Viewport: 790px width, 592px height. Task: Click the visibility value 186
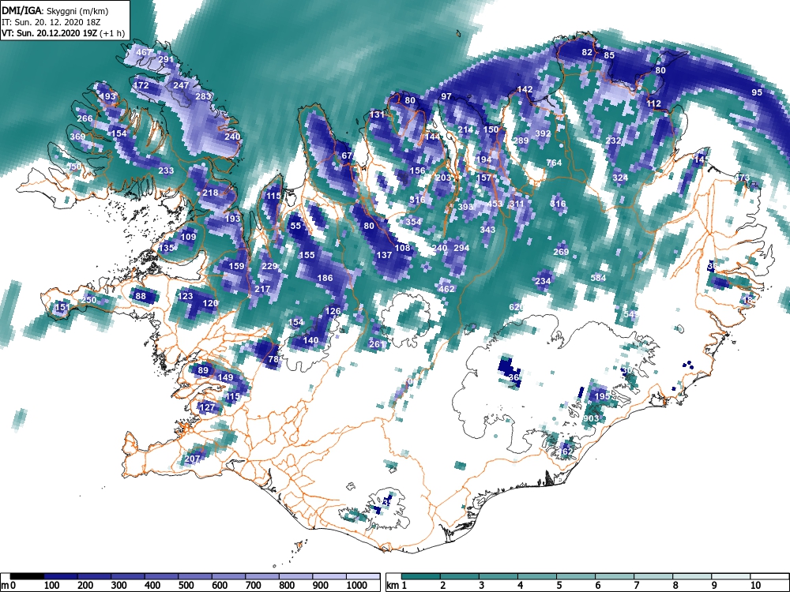point(325,278)
